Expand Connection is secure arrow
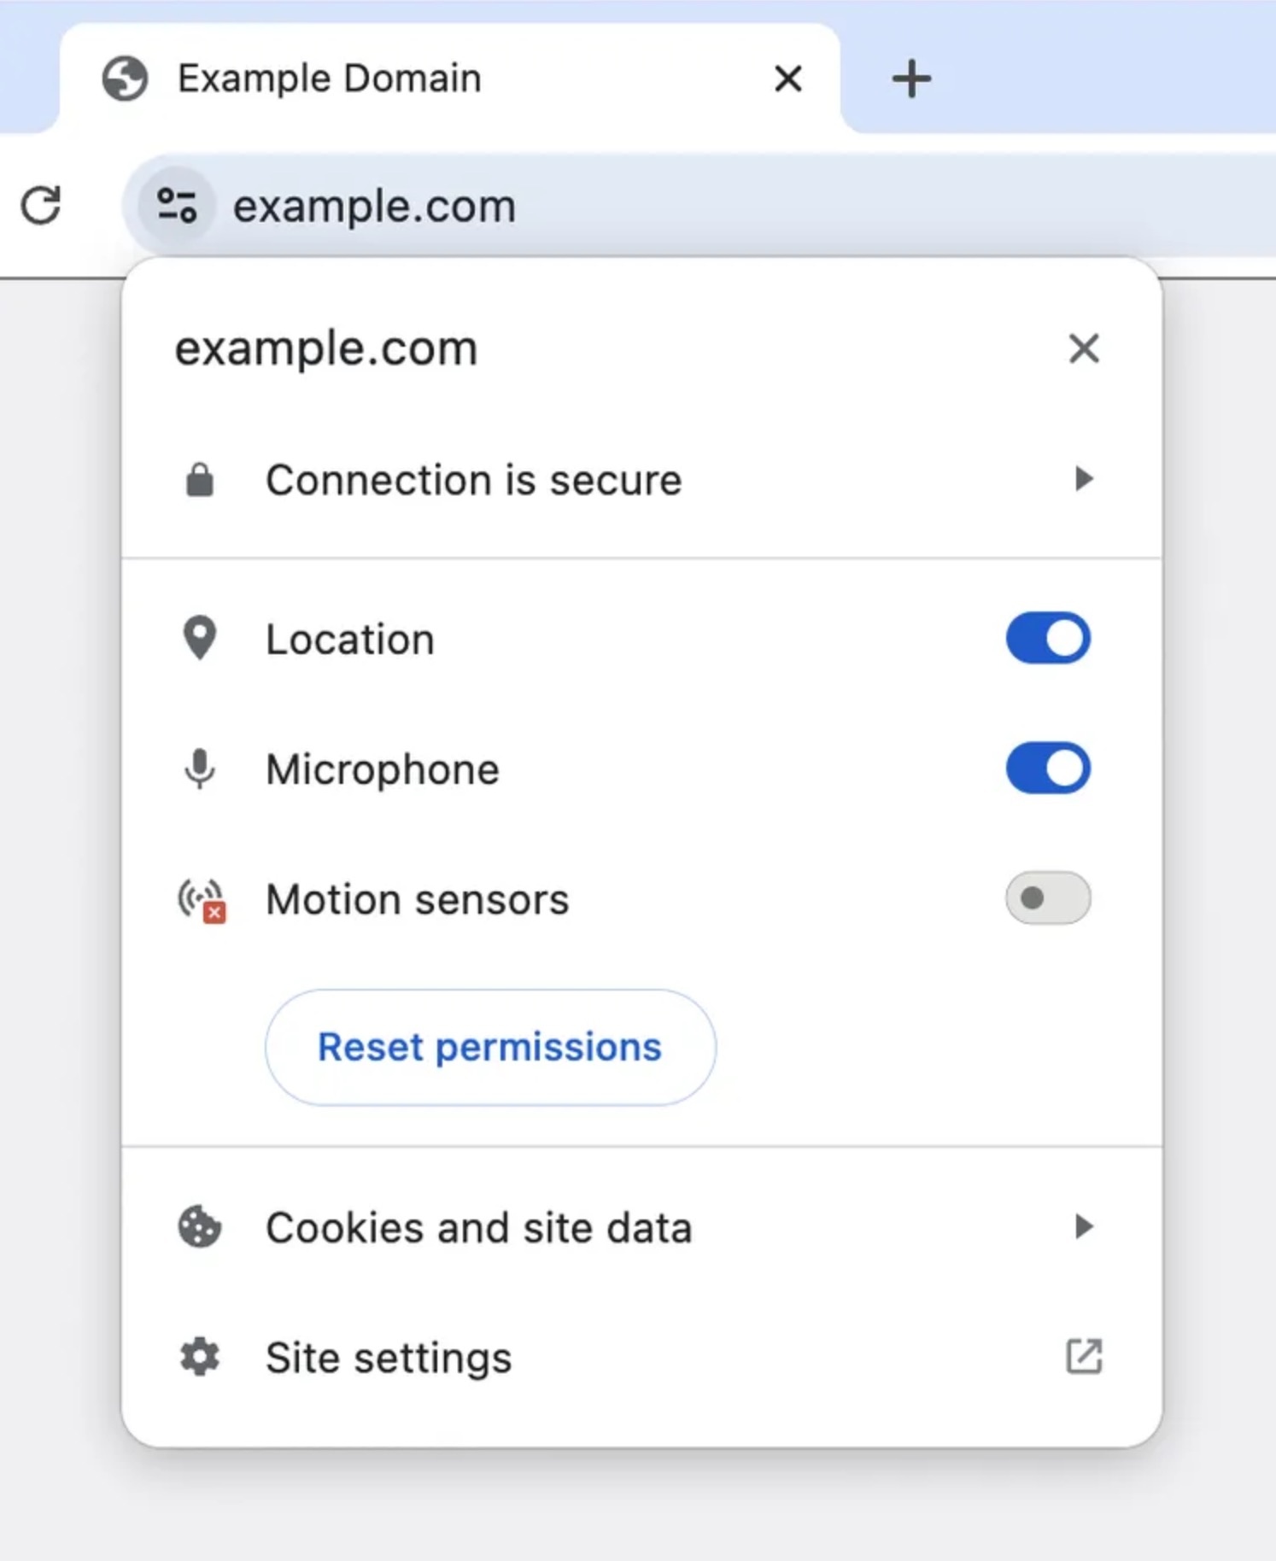Image resolution: width=1276 pixels, height=1561 pixels. (x=1084, y=479)
